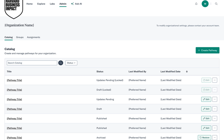224x140 pixels.
Task: Open Pathway Title link in first Published row
Action: pyautogui.click(x=15, y=118)
